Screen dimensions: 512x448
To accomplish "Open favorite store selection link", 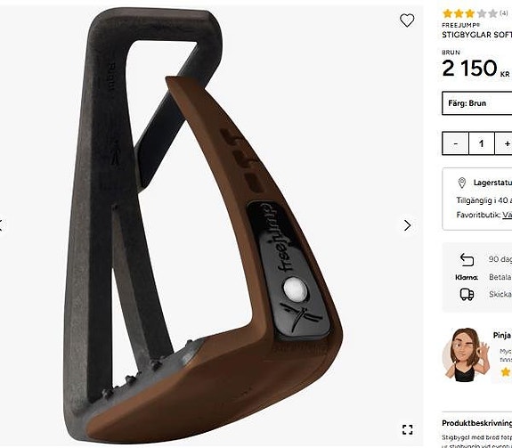I will (507, 215).
